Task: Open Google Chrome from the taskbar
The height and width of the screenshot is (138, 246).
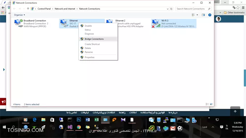Action: click(79, 127)
